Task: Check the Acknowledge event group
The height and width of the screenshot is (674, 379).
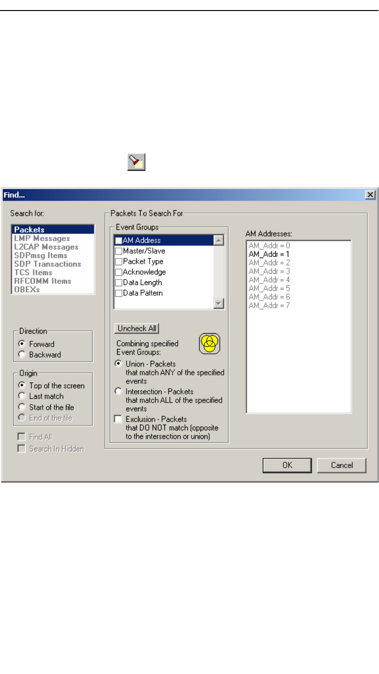Action: coord(119,272)
